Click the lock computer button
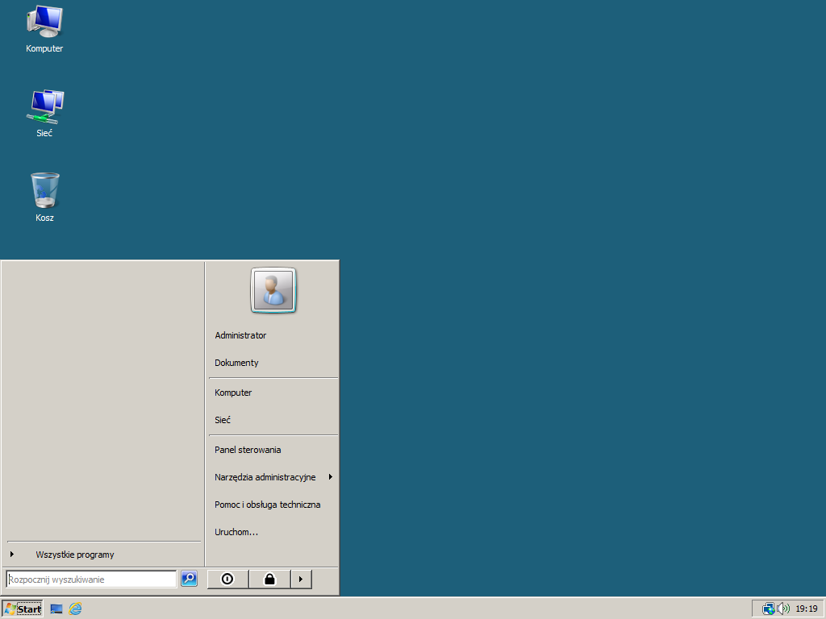The height and width of the screenshot is (619, 826). pyautogui.click(x=269, y=579)
